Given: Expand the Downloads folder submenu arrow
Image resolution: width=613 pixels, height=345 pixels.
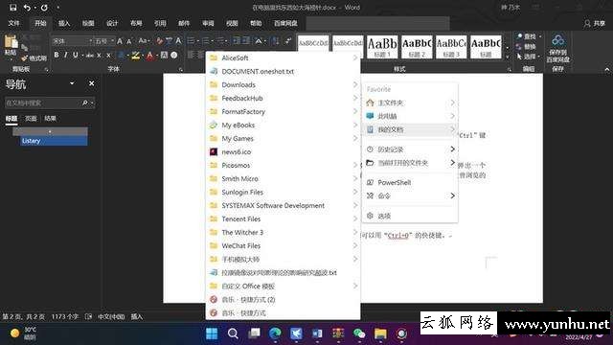Looking at the screenshot, I should [x=355, y=84].
